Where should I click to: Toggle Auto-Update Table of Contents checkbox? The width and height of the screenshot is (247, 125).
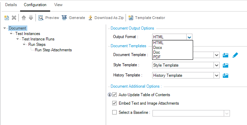(114, 95)
